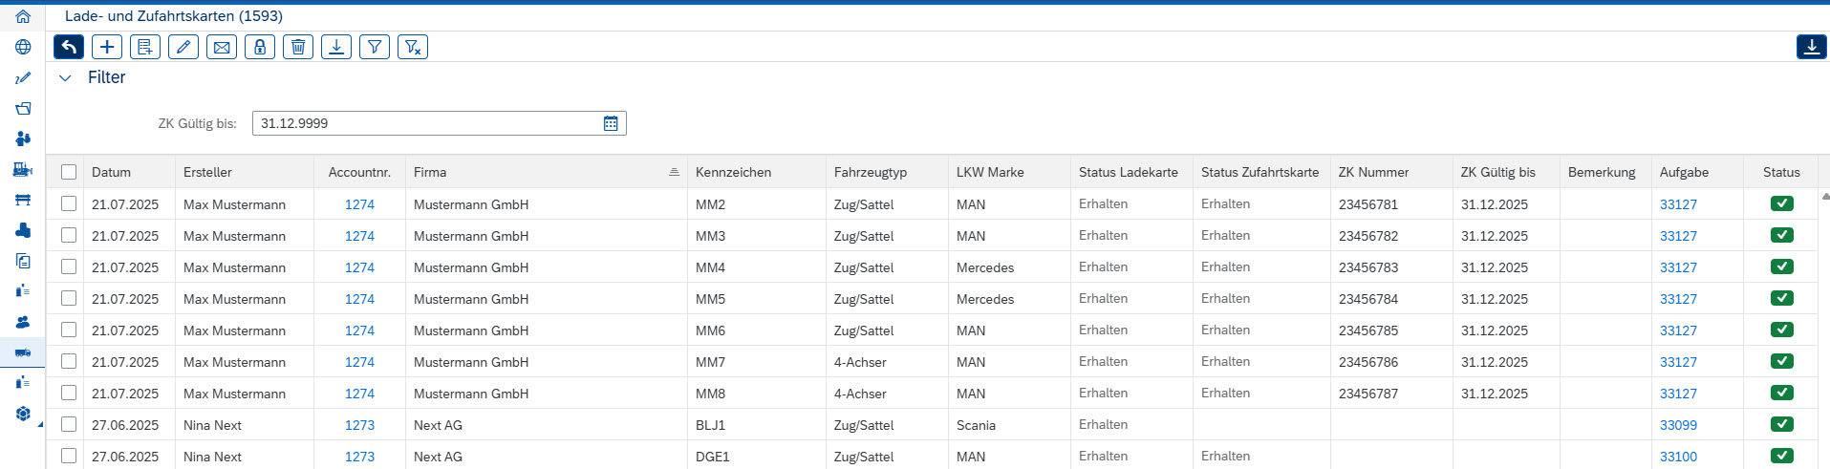Open Aufgabe link 33099
This screenshot has width=1830, height=469.
(1678, 425)
